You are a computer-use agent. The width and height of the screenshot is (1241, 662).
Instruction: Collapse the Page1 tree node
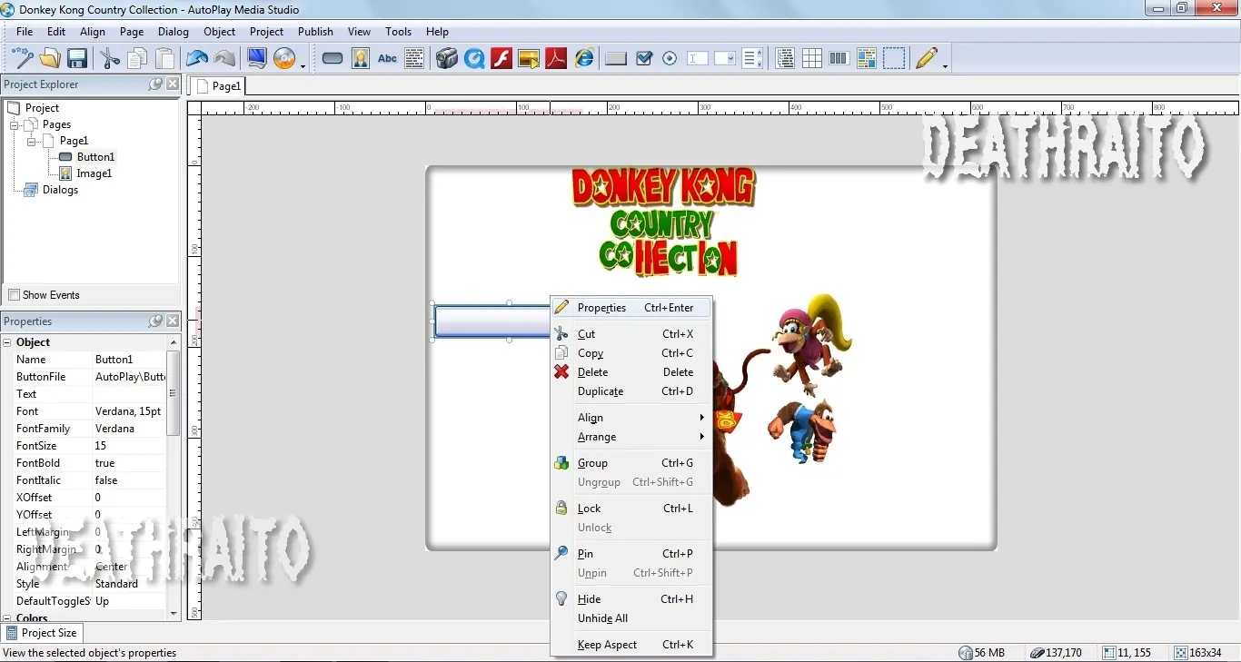coord(31,141)
